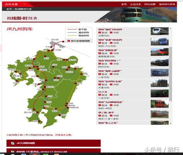This screenshot has height=155, width=183.
Task: Select 南乡 station on the map
Action: (60, 115)
